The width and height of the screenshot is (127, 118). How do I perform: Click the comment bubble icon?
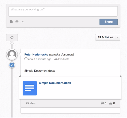click(102, 103)
